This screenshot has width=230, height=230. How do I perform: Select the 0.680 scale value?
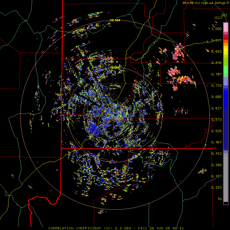216,97
